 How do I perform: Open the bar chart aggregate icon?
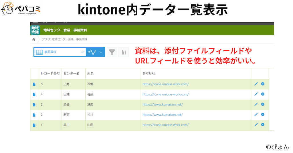tap(124, 52)
